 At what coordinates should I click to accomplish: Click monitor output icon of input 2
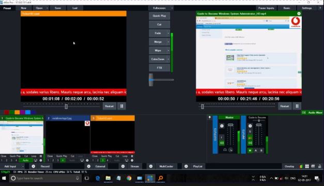[82, 160]
